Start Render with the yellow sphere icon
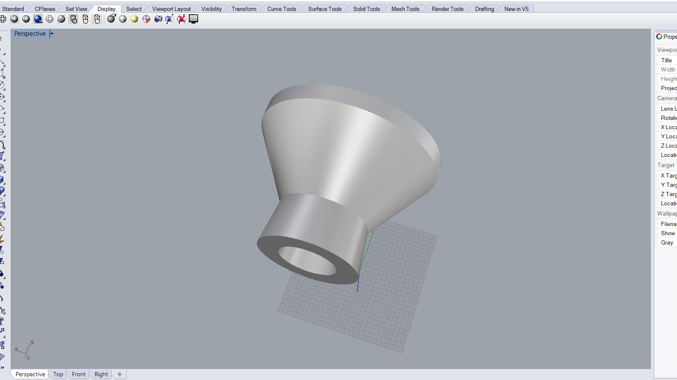 click(135, 19)
